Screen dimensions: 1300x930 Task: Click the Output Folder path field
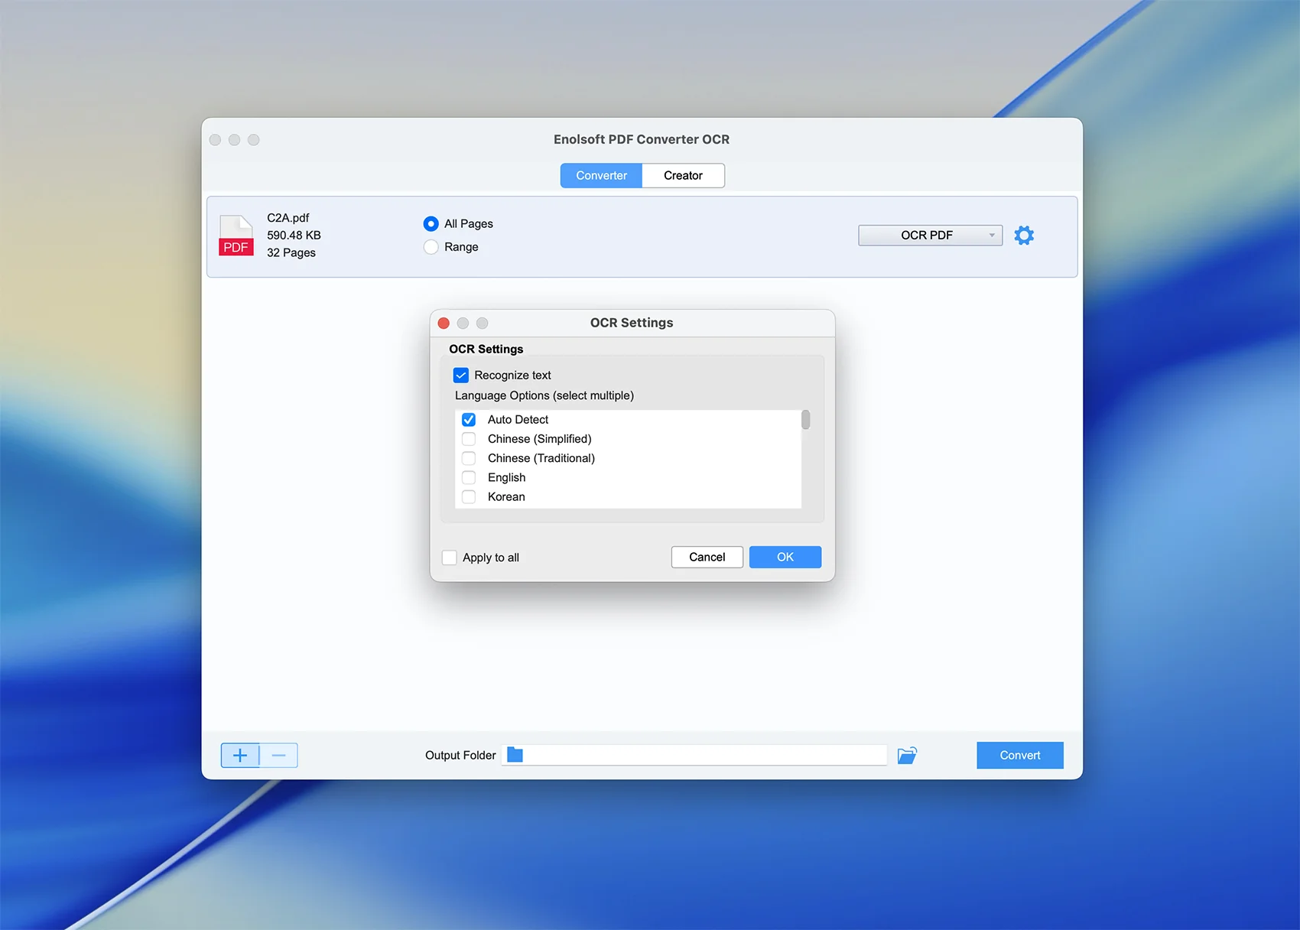pyautogui.click(x=704, y=756)
